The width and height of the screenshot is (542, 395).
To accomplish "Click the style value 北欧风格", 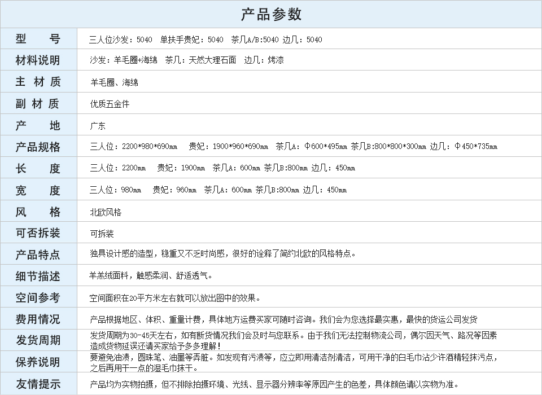I will click(x=106, y=212).
